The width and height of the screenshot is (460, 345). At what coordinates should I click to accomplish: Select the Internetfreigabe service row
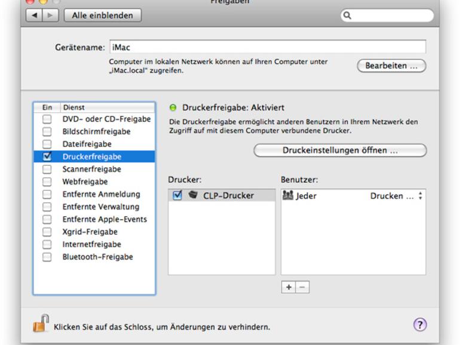click(94, 245)
